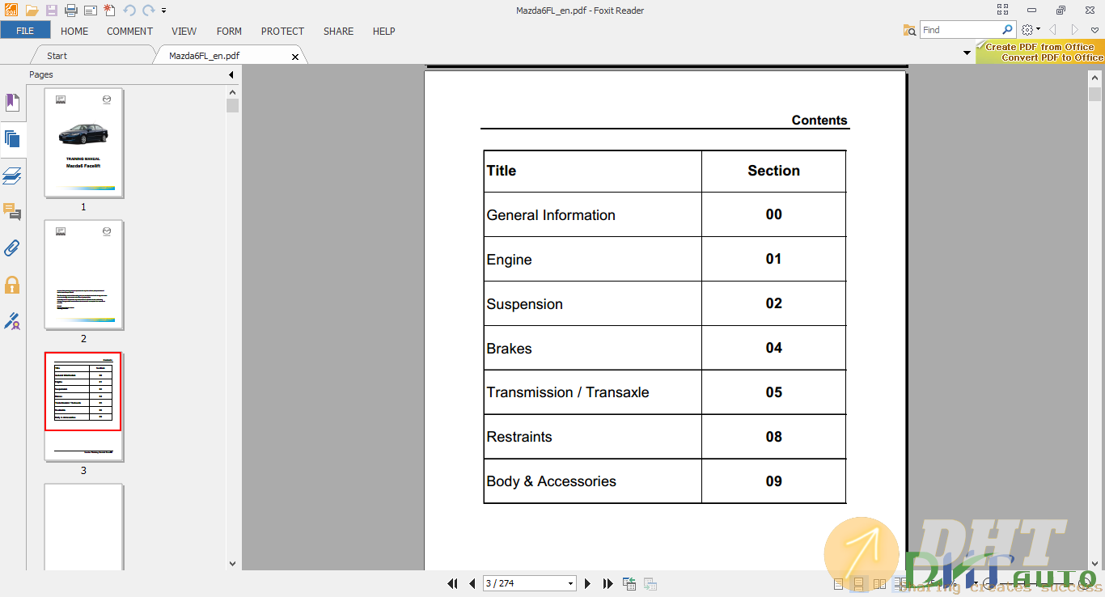Open the page number 3 / 274 dropdown
Screen dimensions: 1105x597
point(571,584)
